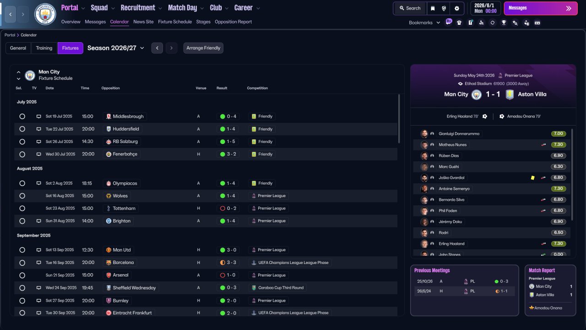The image size is (586, 330).
Task: Select the General calendar view tab
Action: [x=18, y=48]
